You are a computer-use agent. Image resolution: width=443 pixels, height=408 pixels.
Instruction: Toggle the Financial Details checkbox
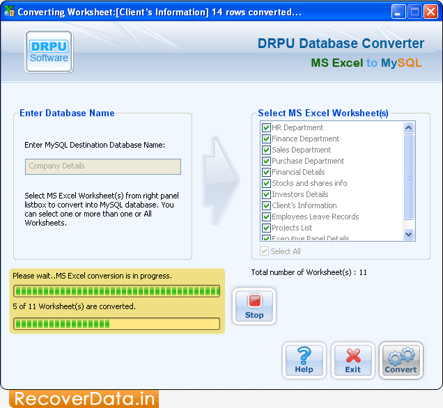coord(266,172)
